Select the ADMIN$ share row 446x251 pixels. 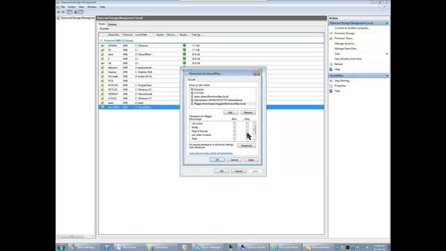click(211, 45)
